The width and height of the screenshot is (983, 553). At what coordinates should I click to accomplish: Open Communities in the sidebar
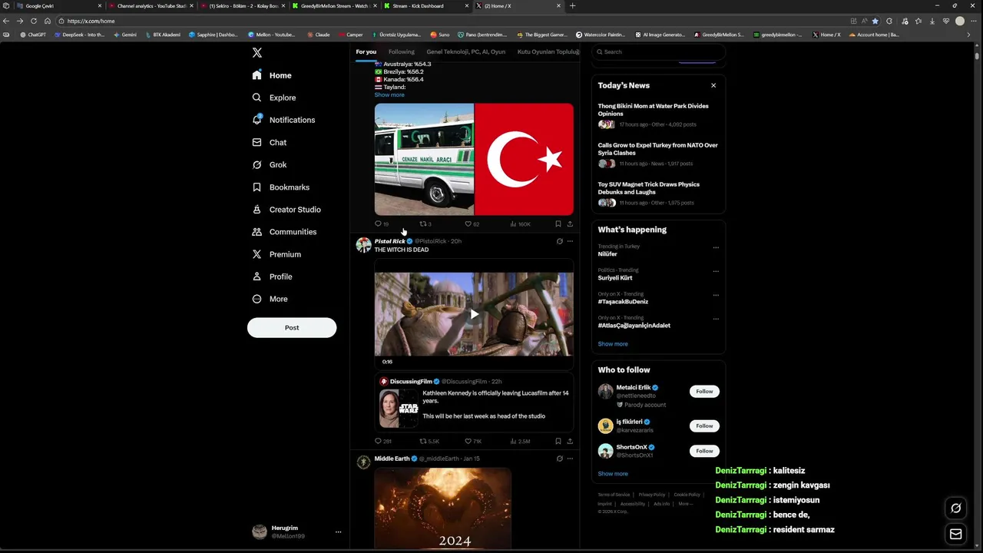tap(284, 231)
